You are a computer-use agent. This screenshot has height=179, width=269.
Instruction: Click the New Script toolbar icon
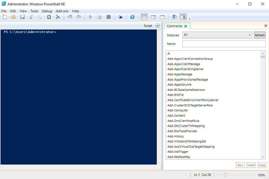coord(4,17)
